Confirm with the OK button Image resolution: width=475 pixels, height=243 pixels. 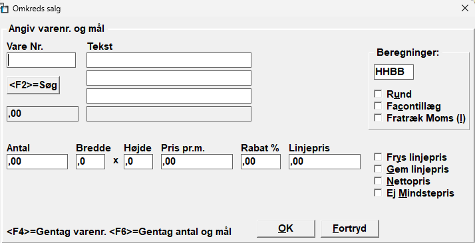click(x=285, y=228)
